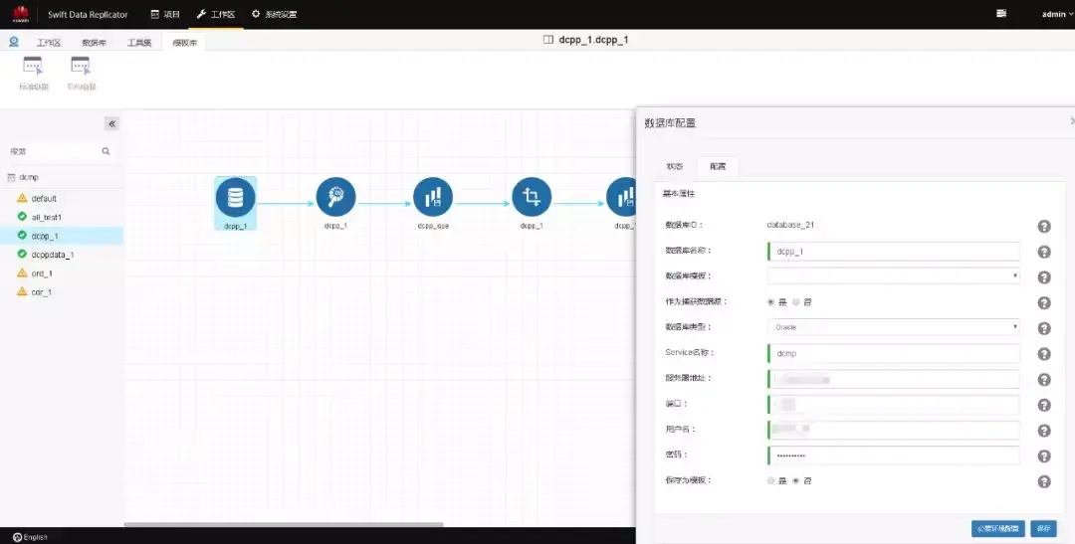
Task: Click the layout icon before dcpp_1.dcpp_1 title
Action: click(547, 40)
